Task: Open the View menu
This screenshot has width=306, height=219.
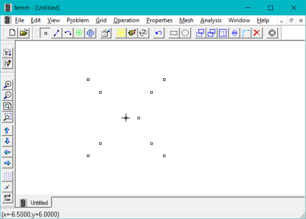Action: coord(53,20)
